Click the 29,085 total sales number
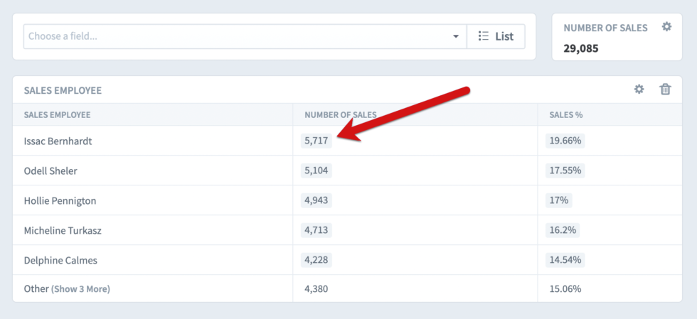This screenshot has width=697, height=319. point(581,49)
